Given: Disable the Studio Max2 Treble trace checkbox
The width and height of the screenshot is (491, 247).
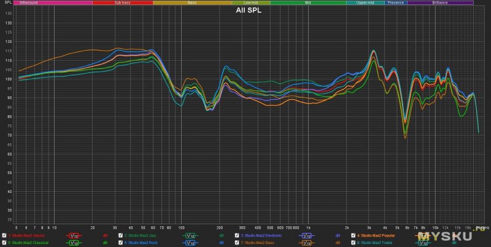Looking at the screenshot, I should click(x=354, y=243).
